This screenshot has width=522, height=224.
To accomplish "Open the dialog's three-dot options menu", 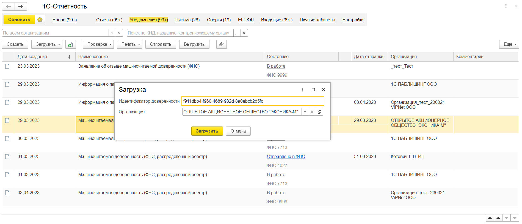I will click(x=303, y=90).
